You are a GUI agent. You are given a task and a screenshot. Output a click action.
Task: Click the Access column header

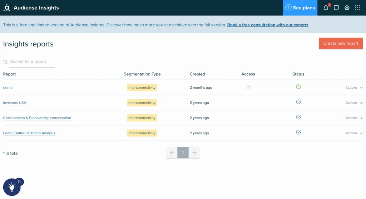(248, 74)
